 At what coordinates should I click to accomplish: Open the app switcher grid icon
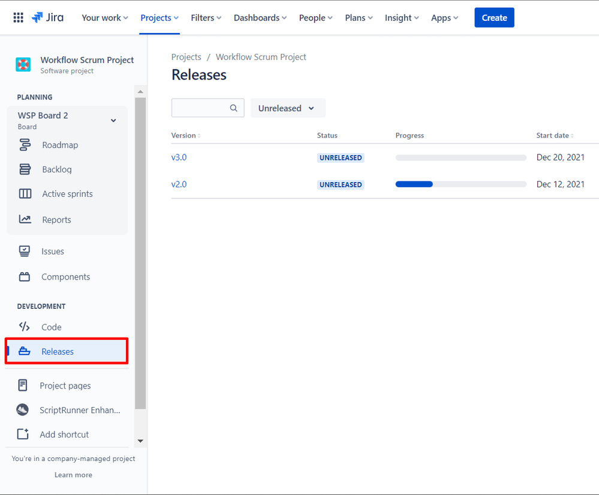point(19,17)
